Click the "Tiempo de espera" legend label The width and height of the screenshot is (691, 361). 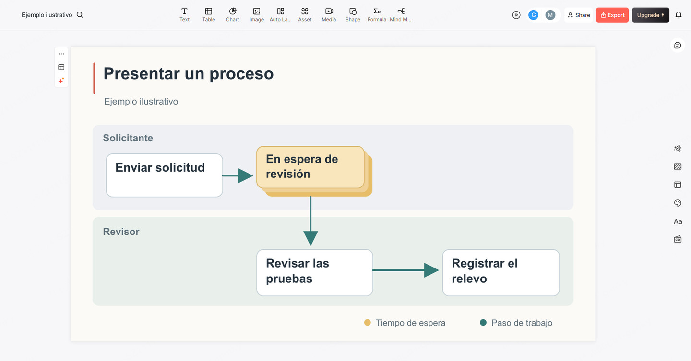411,323
